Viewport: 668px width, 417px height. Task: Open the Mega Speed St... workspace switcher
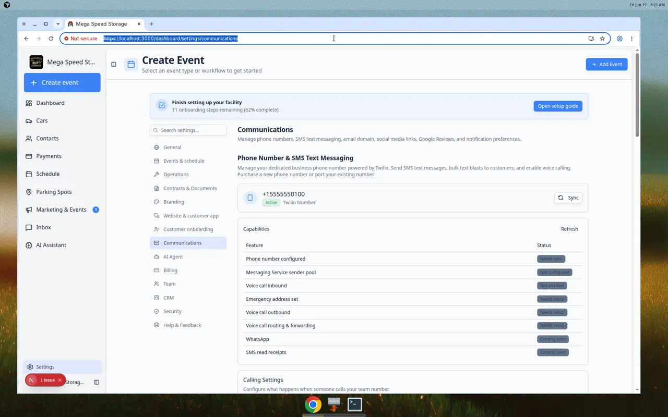pos(62,62)
